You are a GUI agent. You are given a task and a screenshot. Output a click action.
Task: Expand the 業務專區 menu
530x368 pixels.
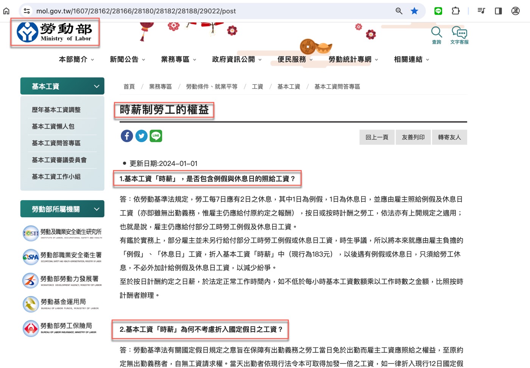[x=179, y=59]
